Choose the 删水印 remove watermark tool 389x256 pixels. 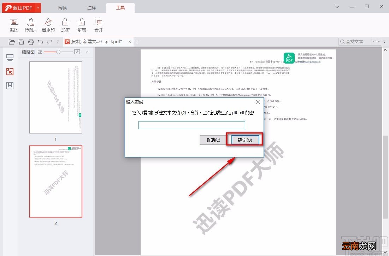click(x=48, y=25)
